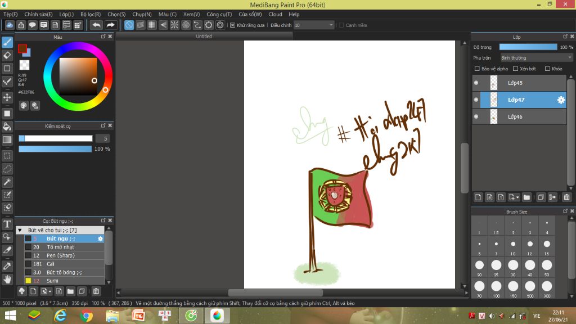Hide layer Lớp47 visibility dot
This screenshot has height=324, width=576.
[476, 100]
